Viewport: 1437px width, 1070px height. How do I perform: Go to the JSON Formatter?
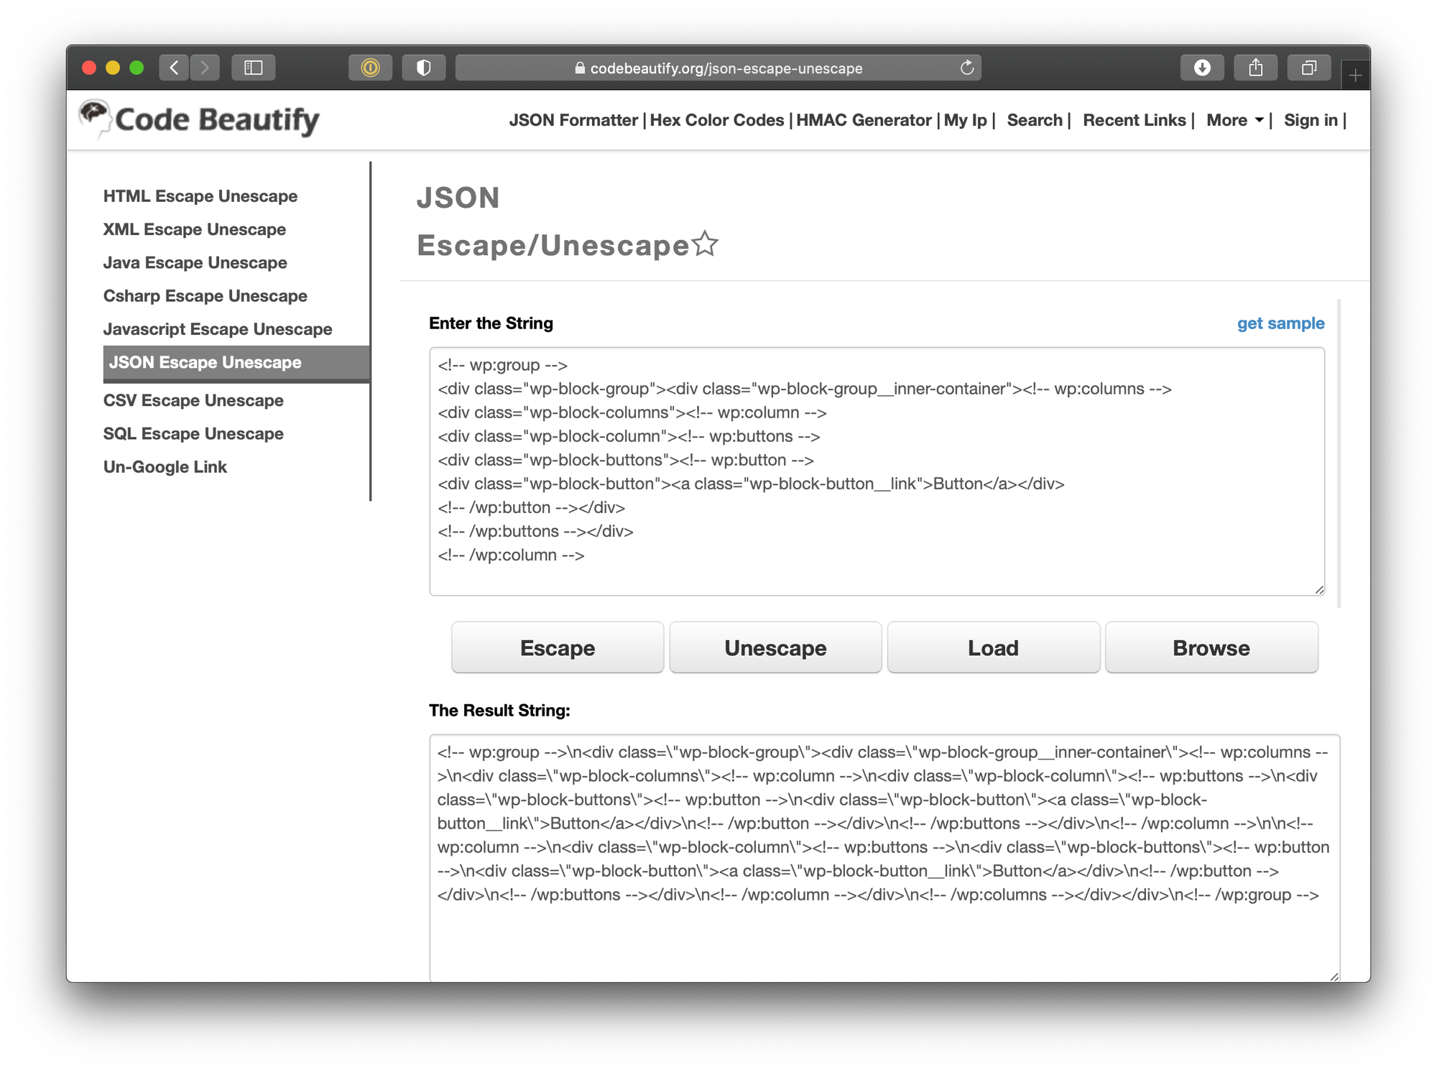point(573,120)
